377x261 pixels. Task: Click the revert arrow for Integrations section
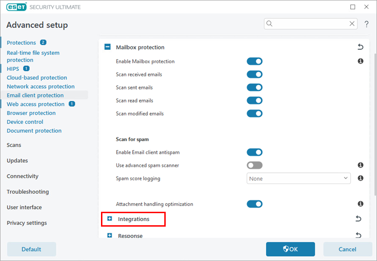point(358,219)
